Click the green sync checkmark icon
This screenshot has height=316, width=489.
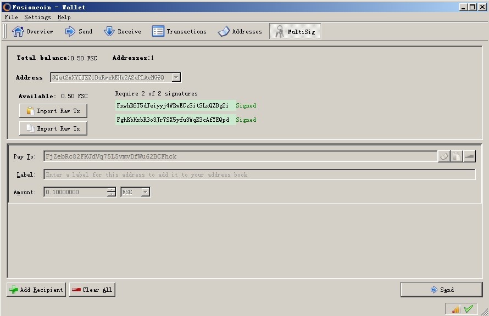tap(469, 309)
